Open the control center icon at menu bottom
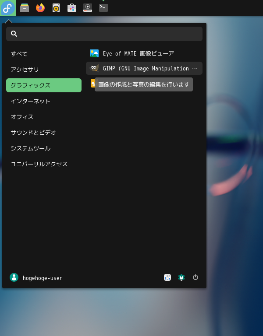Screen dimensions: 263x336 pos(167,277)
